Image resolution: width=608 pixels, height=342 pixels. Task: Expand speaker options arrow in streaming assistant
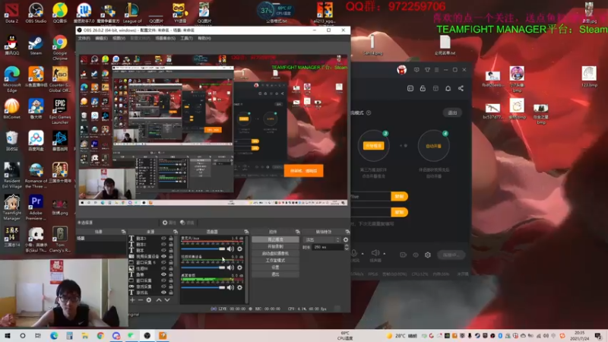[x=385, y=254]
